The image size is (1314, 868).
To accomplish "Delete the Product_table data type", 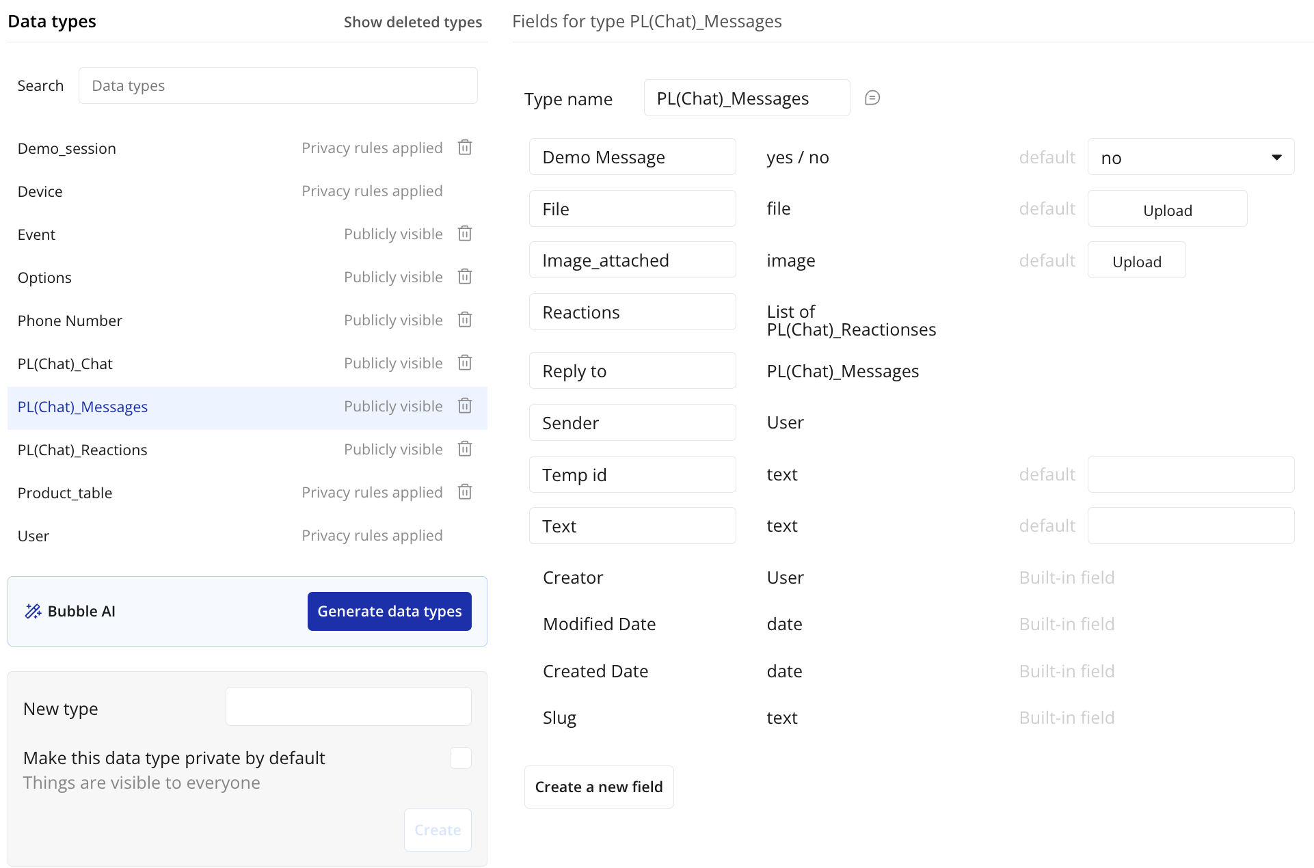I will tap(465, 492).
